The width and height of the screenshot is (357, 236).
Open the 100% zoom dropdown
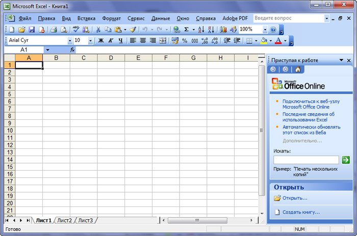(265, 30)
